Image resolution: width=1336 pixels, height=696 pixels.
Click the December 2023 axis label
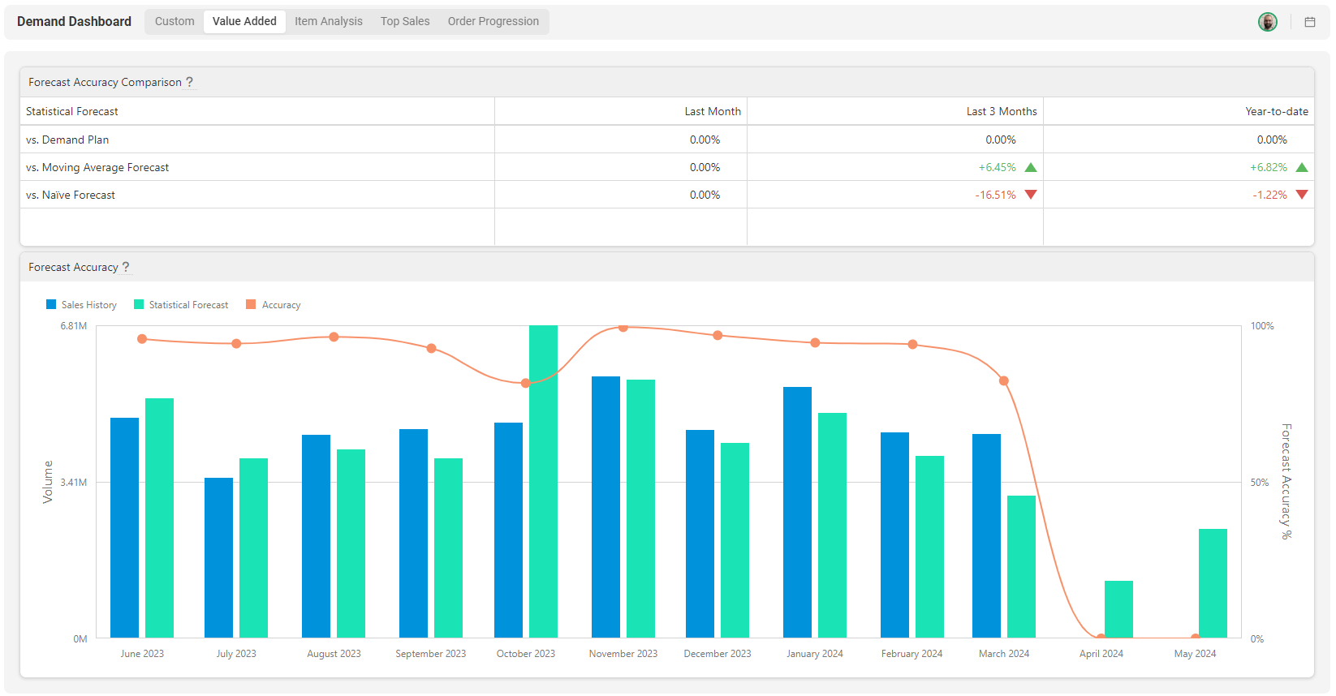pyautogui.click(x=718, y=654)
